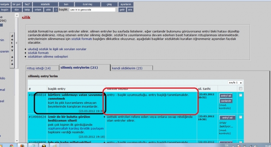Image resolution: width=271 pixels, height=147 pixels.
Task: Click the "detay ara" vertical side tab
Action: [x=12, y=50]
